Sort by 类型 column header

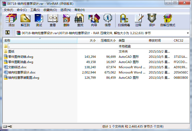(x=132, y=41)
